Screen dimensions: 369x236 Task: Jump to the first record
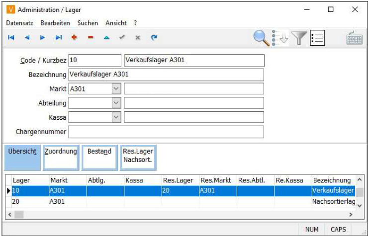(x=11, y=37)
